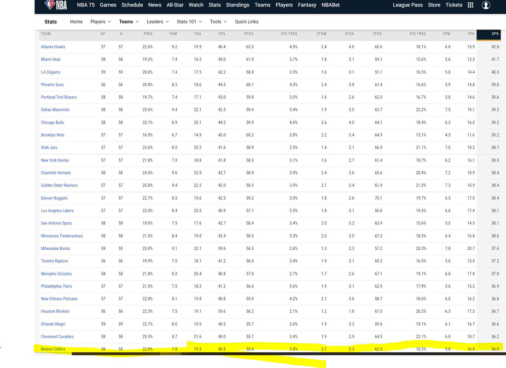
Task: Open Stats in the top navigation
Action: [215, 5]
